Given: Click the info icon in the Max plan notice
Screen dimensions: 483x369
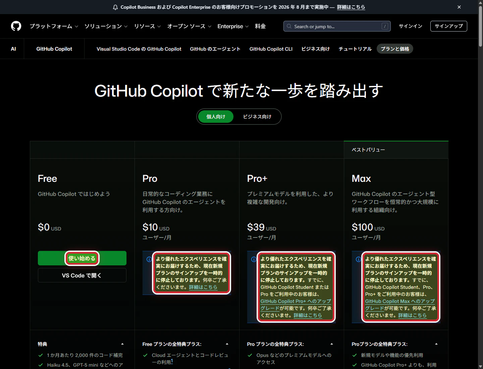Looking at the screenshot, I should click(358, 259).
